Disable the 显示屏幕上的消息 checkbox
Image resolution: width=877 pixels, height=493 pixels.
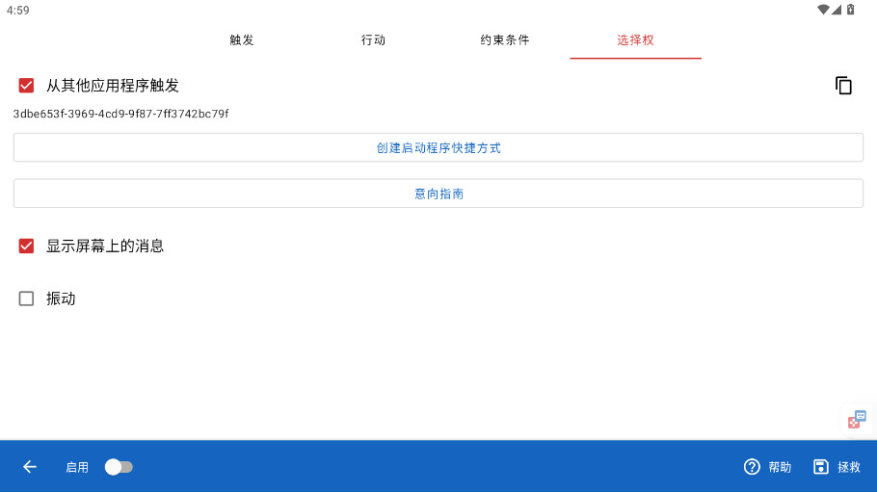click(27, 246)
